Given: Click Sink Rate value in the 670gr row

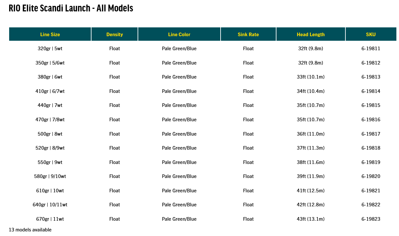Looking at the screenshot, I should pos(248,219).
